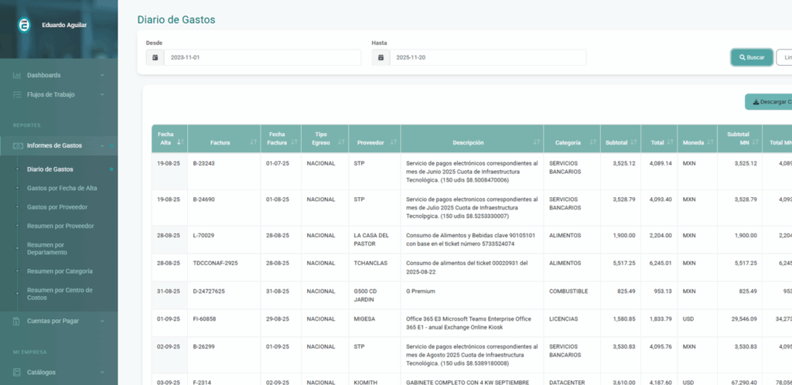Click the calendar icon beside Desde date
The width and height of the screenshot is (792, 385).
tap(155, 58)
